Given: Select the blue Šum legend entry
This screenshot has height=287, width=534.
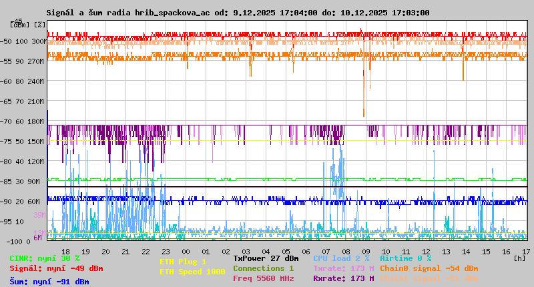Looking at the screenshot, I should (x=49, y=282).
